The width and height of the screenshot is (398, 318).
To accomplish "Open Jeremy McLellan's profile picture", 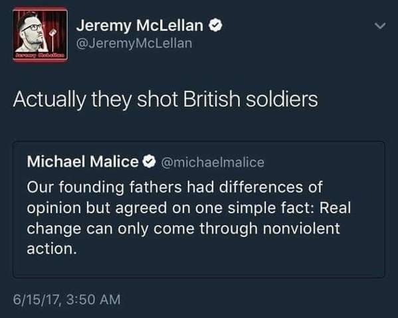I will [x=40, y=35].
